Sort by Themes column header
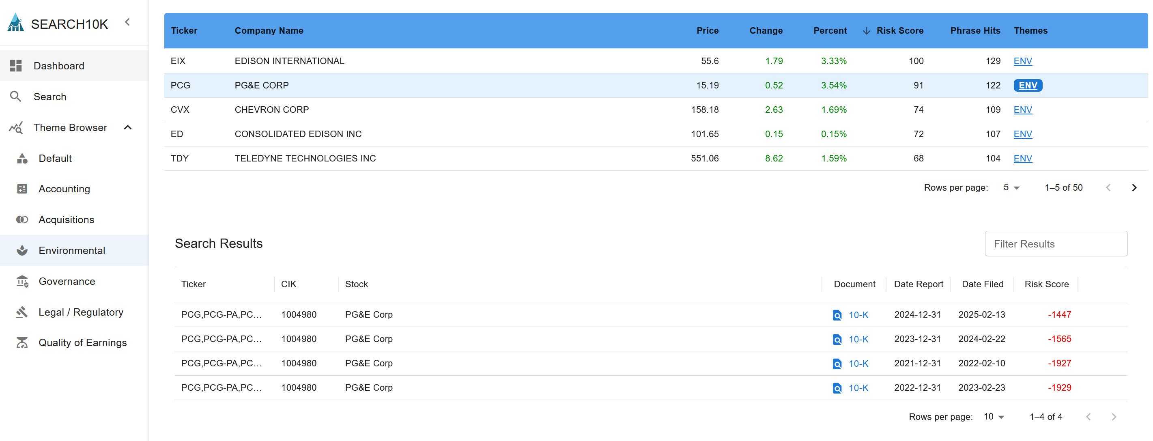Image resolution: width=1153 pixels, height=441 pixels. [x=1030, y=30]
